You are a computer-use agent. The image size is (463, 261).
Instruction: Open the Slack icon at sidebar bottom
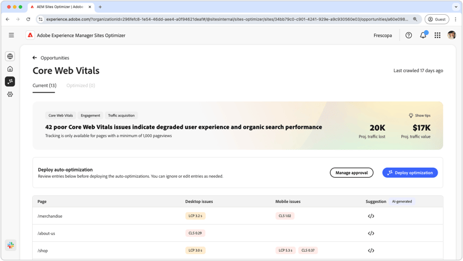[x=10, y=245]
